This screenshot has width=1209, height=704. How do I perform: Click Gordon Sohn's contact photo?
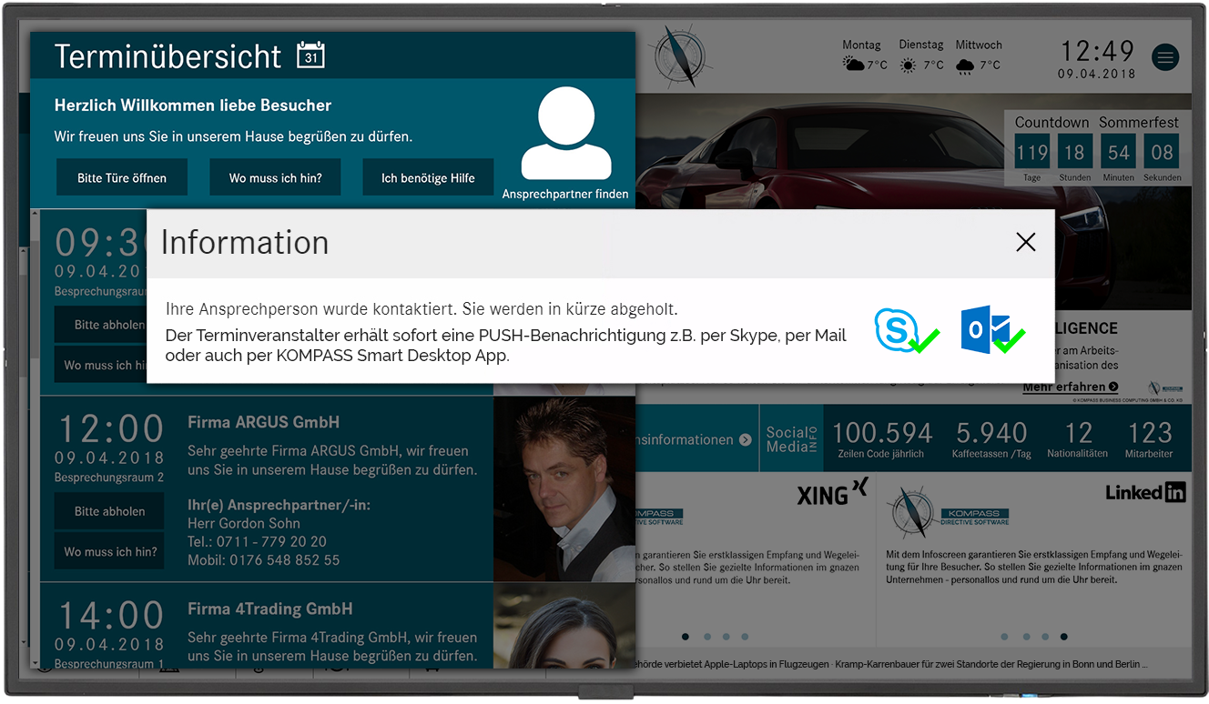(564, 489)
